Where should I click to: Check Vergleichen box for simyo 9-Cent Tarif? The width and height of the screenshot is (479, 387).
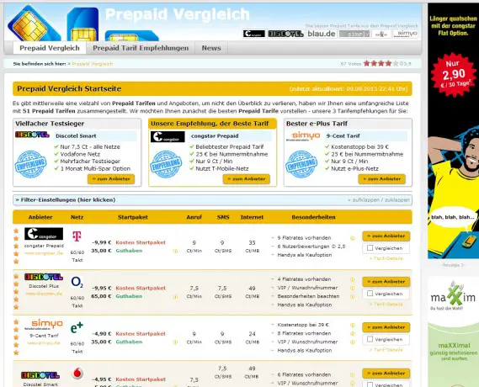coord(370,339)
